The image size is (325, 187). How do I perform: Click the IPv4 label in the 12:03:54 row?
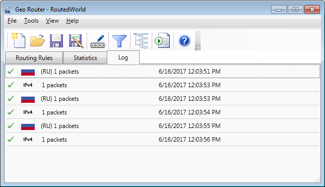[28, 112]
